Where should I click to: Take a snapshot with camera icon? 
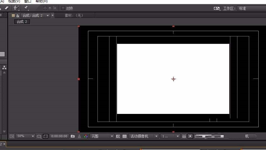point(73,136)
